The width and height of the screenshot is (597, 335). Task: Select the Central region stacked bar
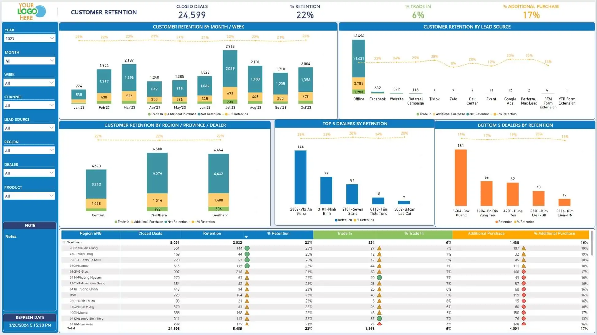click(x=96, y=190)
